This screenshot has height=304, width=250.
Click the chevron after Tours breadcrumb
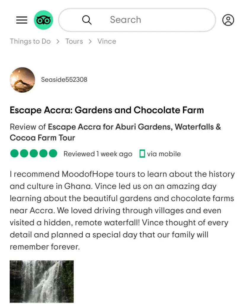click(90, 42)
